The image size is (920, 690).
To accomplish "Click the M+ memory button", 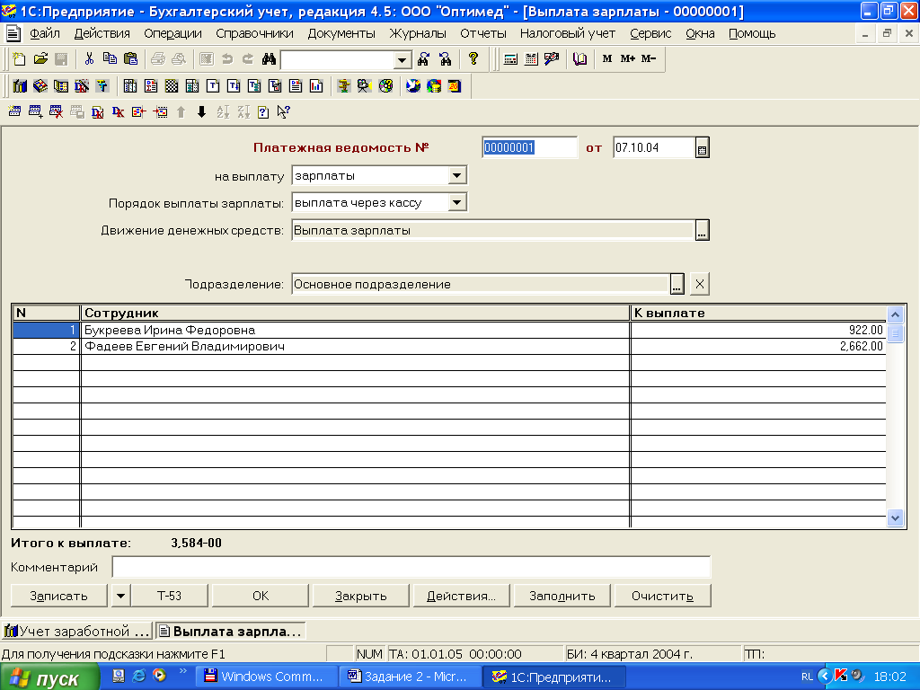I will [627, 59].
